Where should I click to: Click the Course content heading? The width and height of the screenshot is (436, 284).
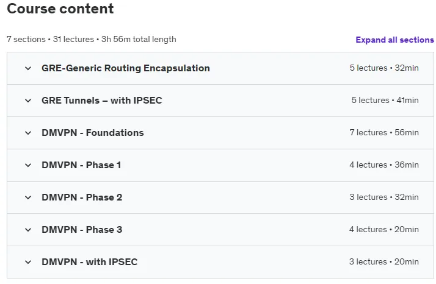pyautogui.click(x=60, y=9)
